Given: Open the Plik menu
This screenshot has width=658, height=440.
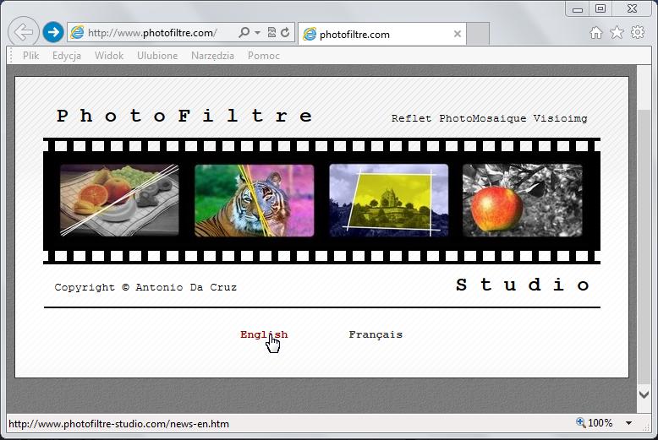Looking at the screenshot, I should point(30,56).
